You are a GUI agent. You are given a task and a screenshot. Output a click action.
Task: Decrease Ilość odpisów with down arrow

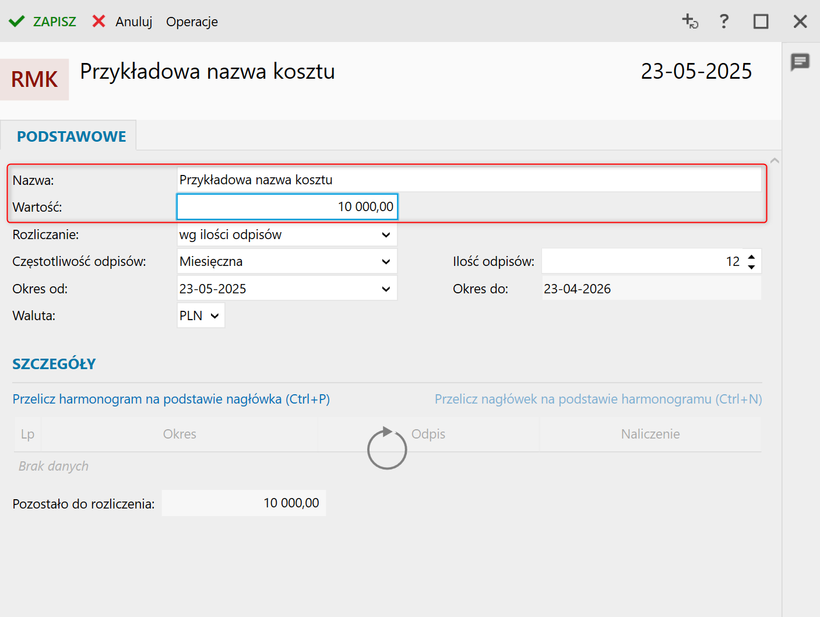pos(752,267)
